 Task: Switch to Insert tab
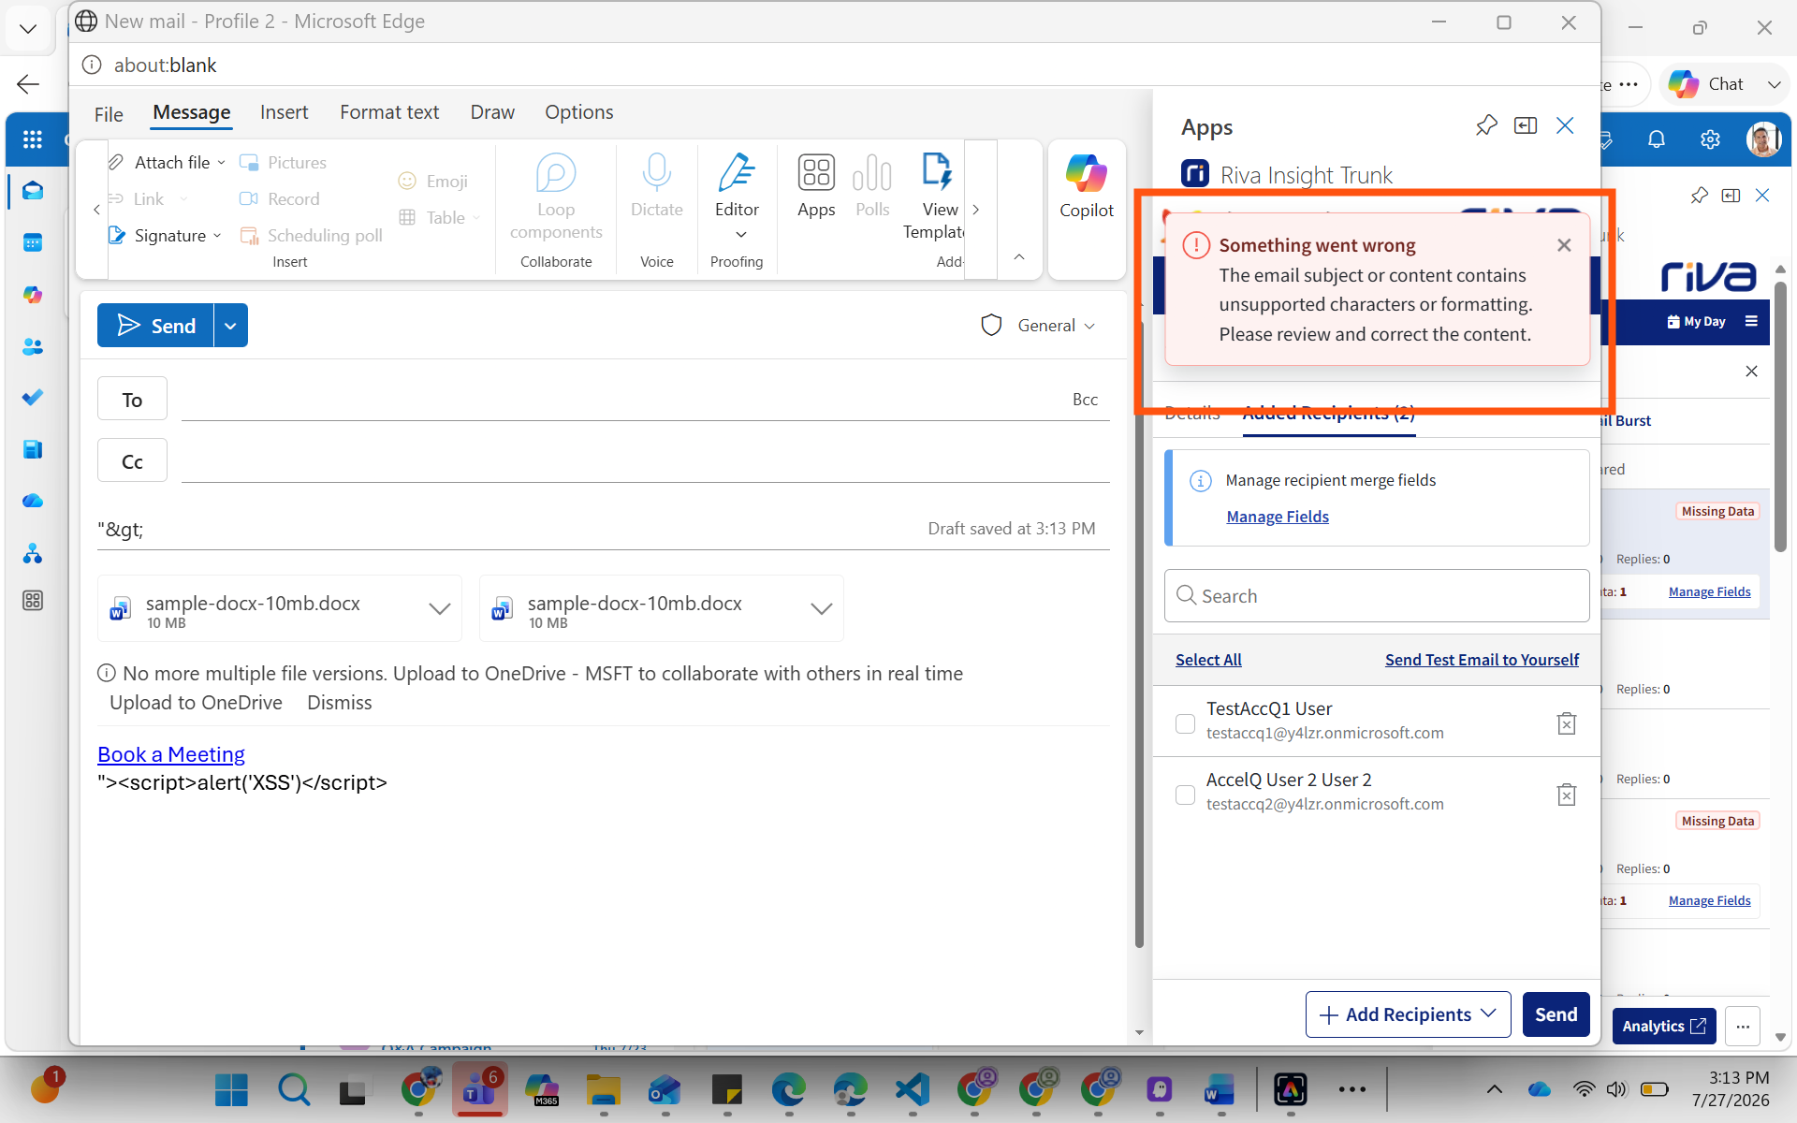(x=284, y=112)
